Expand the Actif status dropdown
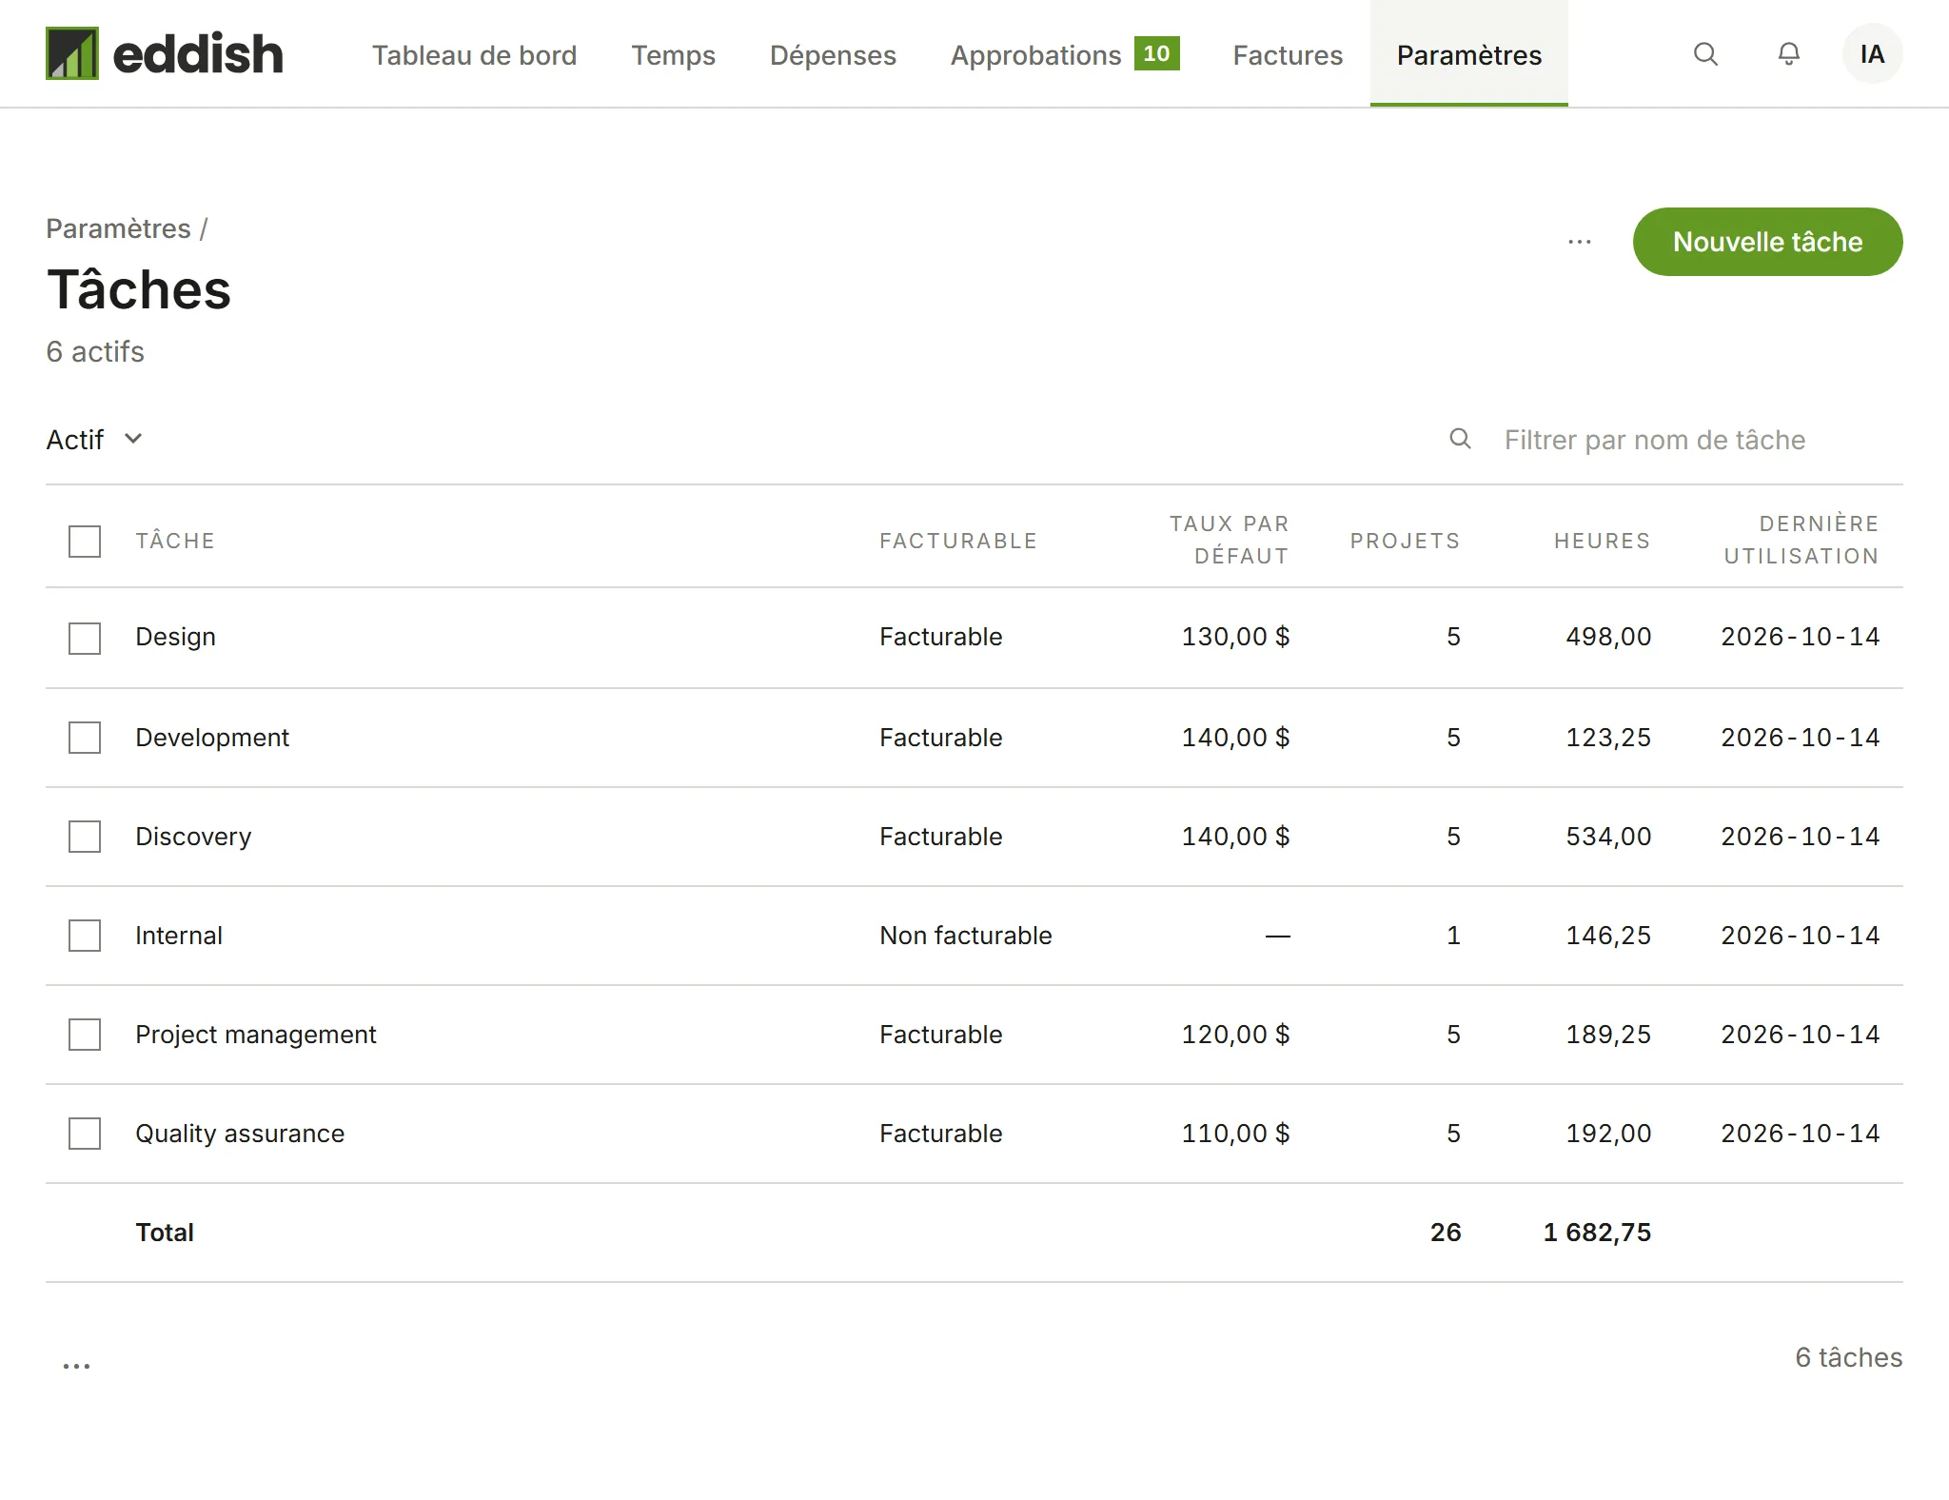Viewport: 1949px width, 1500px height. pos(94,440)
